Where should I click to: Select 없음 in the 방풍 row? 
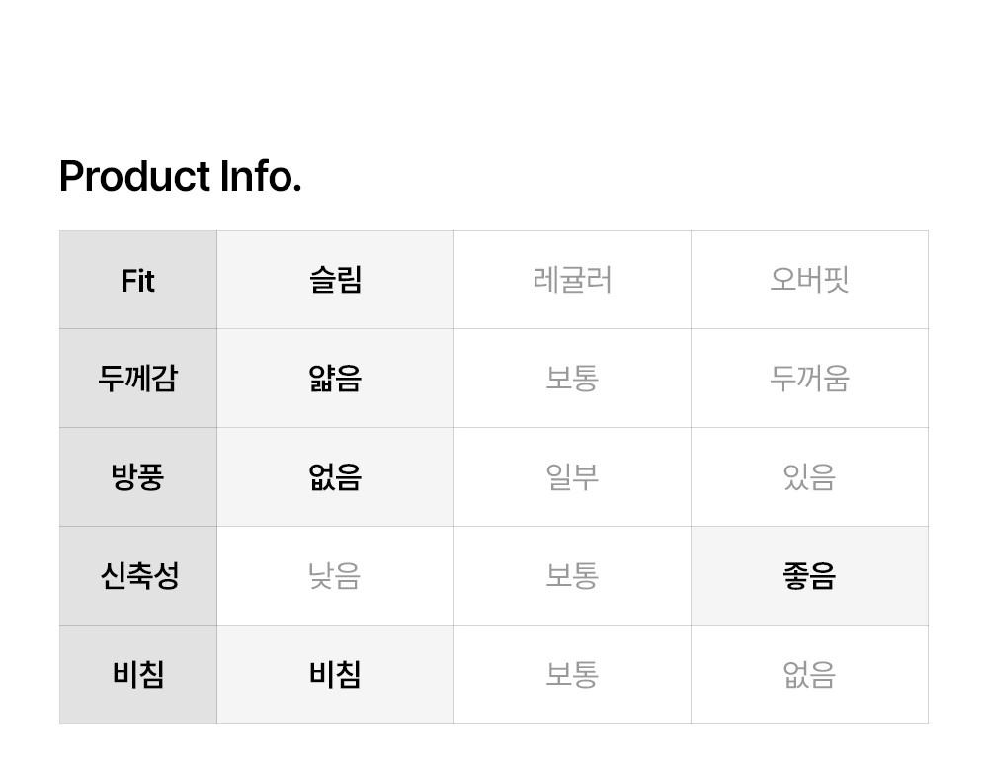[335, 477]
